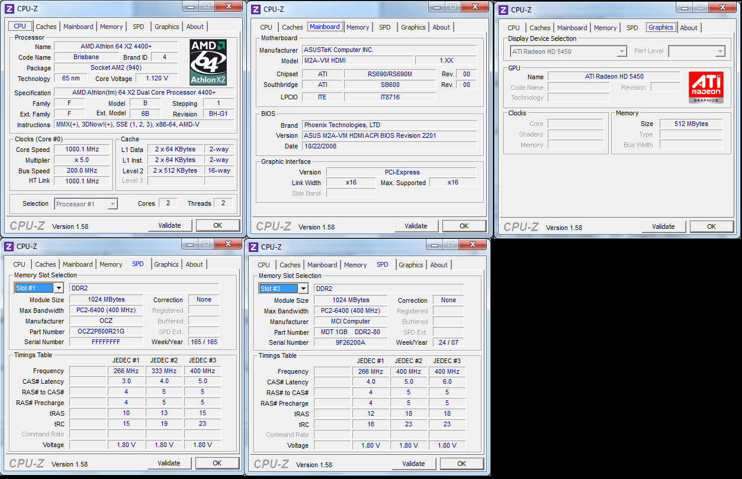
Task: Click the processor name AMD Athlon 64 X2 4400+ field
Action: pyautogui.click(x=116, y=47)
